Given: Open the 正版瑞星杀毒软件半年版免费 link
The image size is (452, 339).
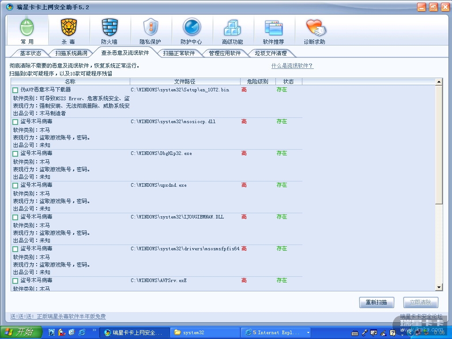Looking at the screenshot, I should point(71,316).
